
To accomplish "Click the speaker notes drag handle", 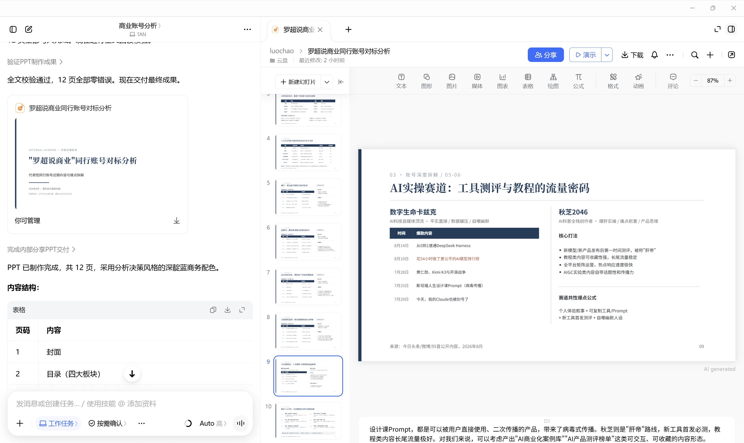I will [547, 421].
